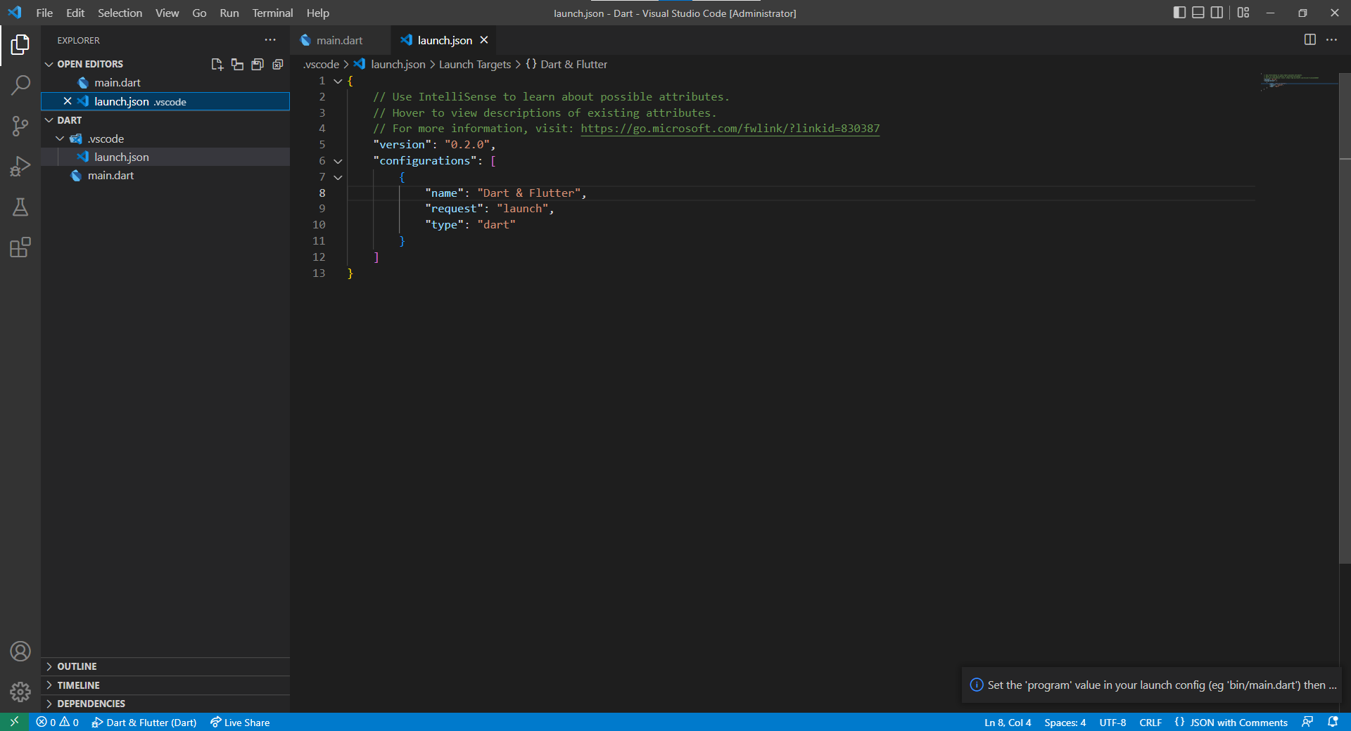The width and height of the screenshot is (1351, 731).
Task: Switch to the main.dart tab
Action: coord(338,40)
